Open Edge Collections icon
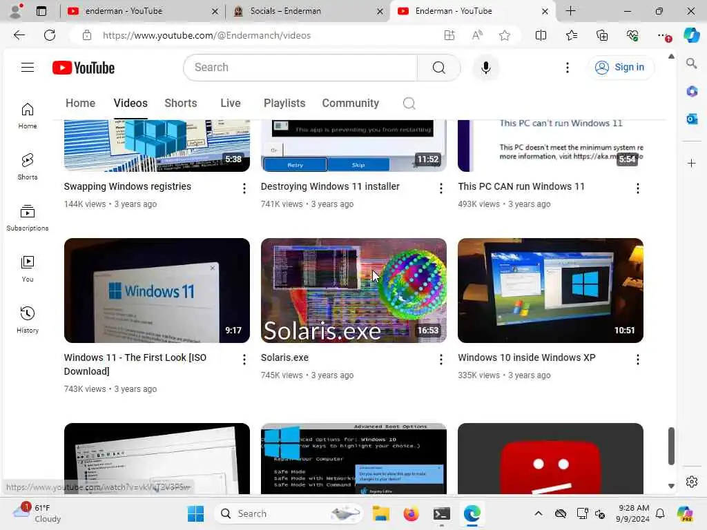 (602, 35)
